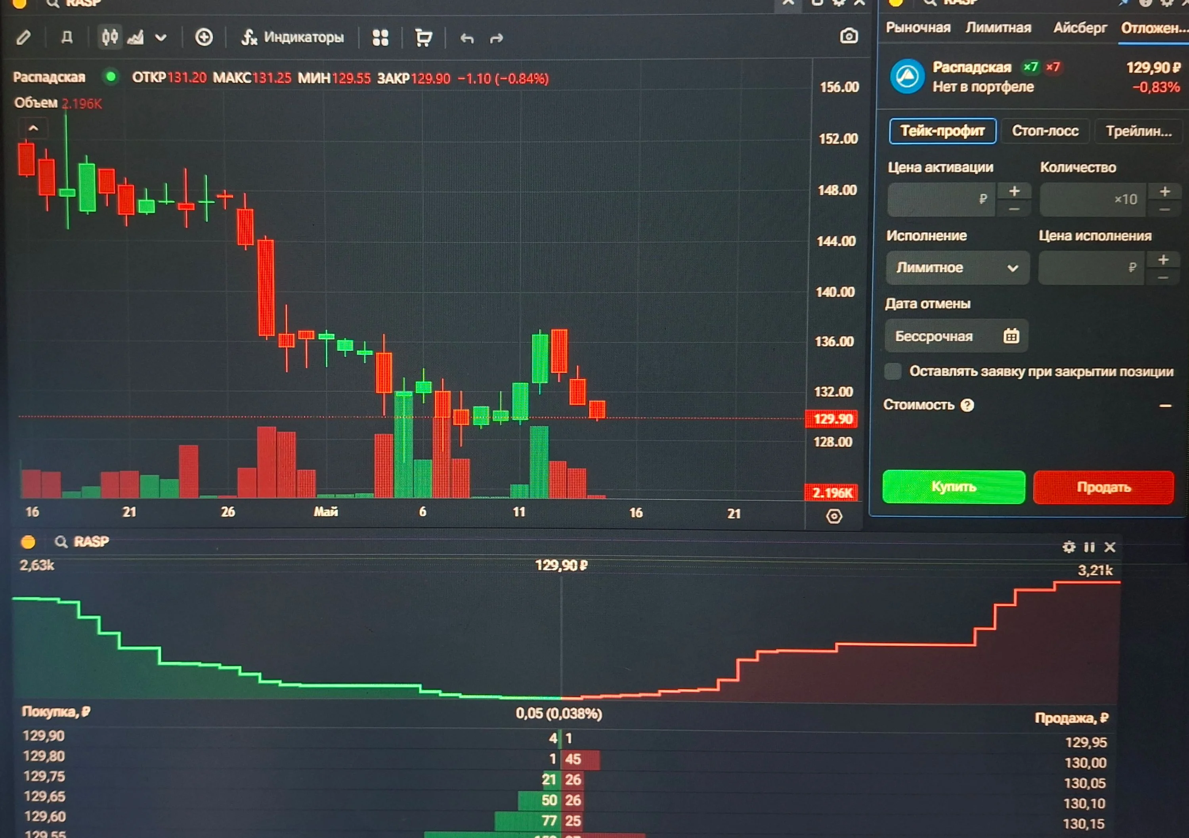Select the pencil drawing tool

click(x=24, y=38)
